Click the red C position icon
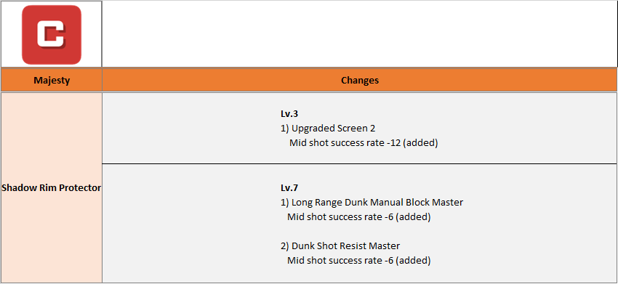Viewport: 618px width, 284px height. click(52, 35)
